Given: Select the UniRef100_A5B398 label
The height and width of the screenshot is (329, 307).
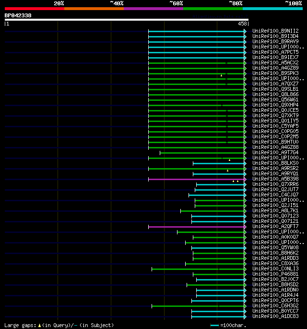Looking at the screenshot, I should (275, 179).
